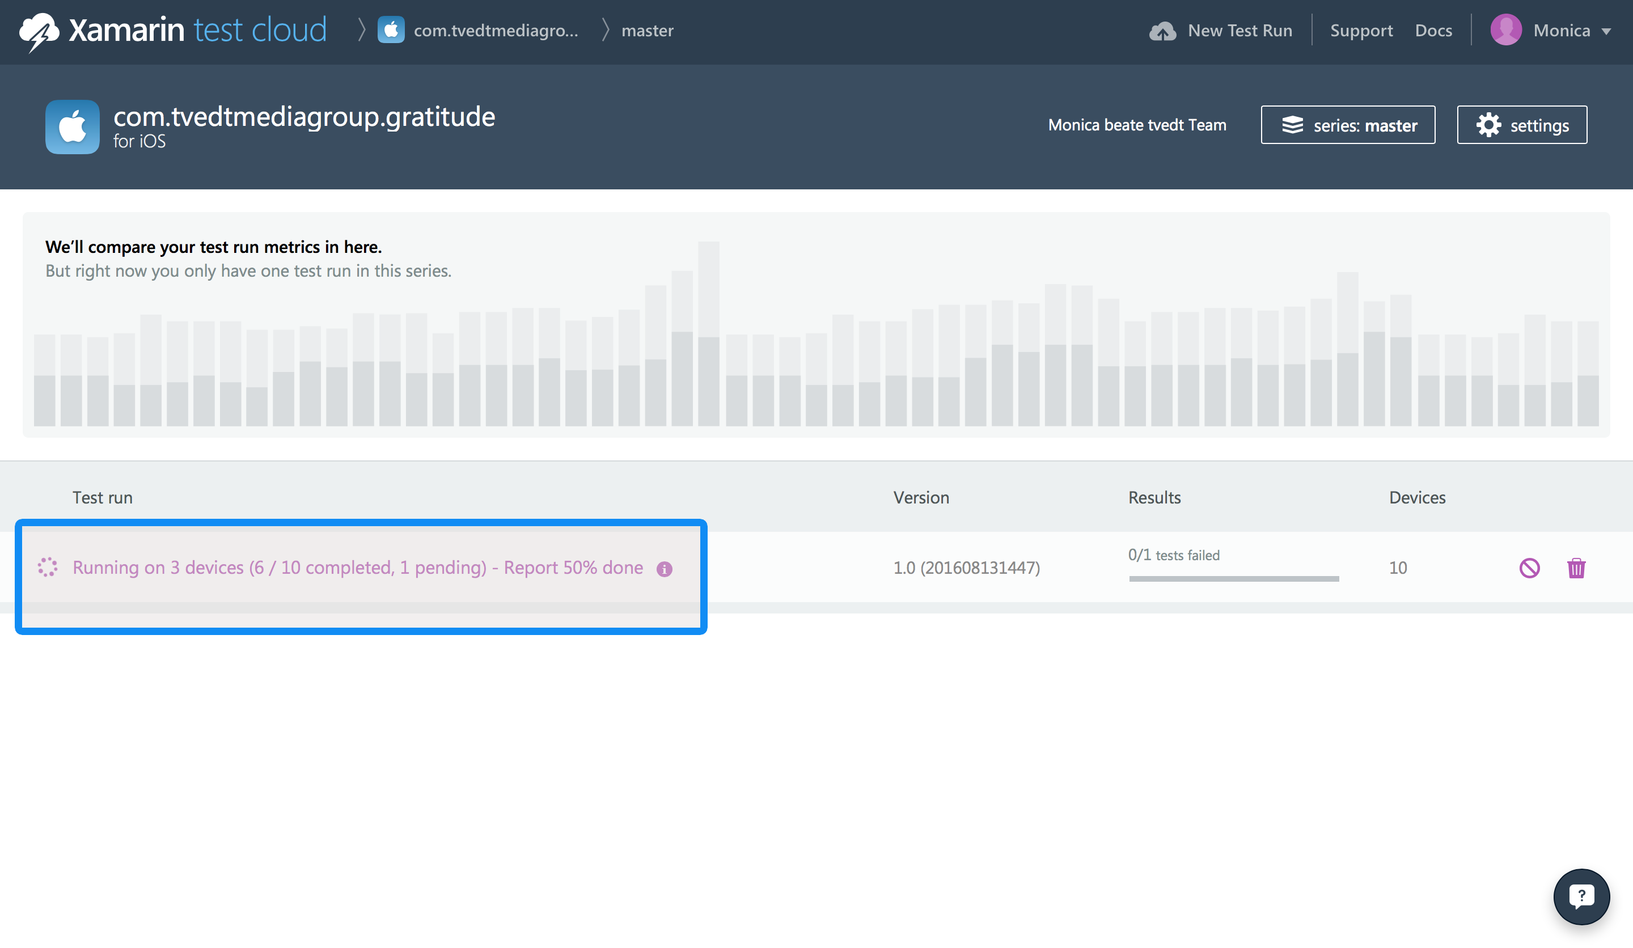Open the series: master selector
This screenshot has width=1633, height=948.
click(x=1348, y=125)
